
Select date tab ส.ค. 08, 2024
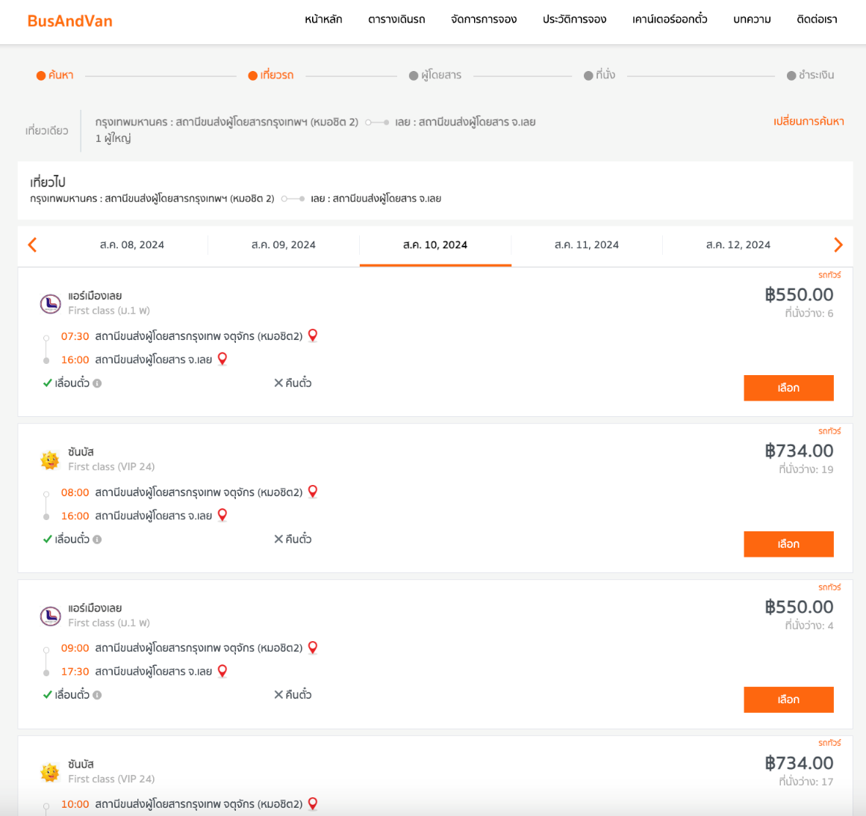click(132, 245)
